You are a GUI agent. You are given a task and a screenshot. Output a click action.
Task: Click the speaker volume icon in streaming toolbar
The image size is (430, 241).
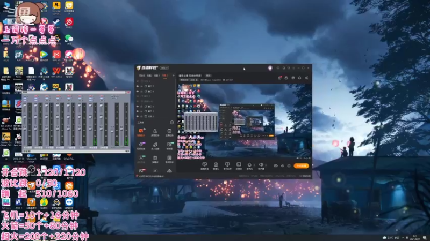pos(261,165)
